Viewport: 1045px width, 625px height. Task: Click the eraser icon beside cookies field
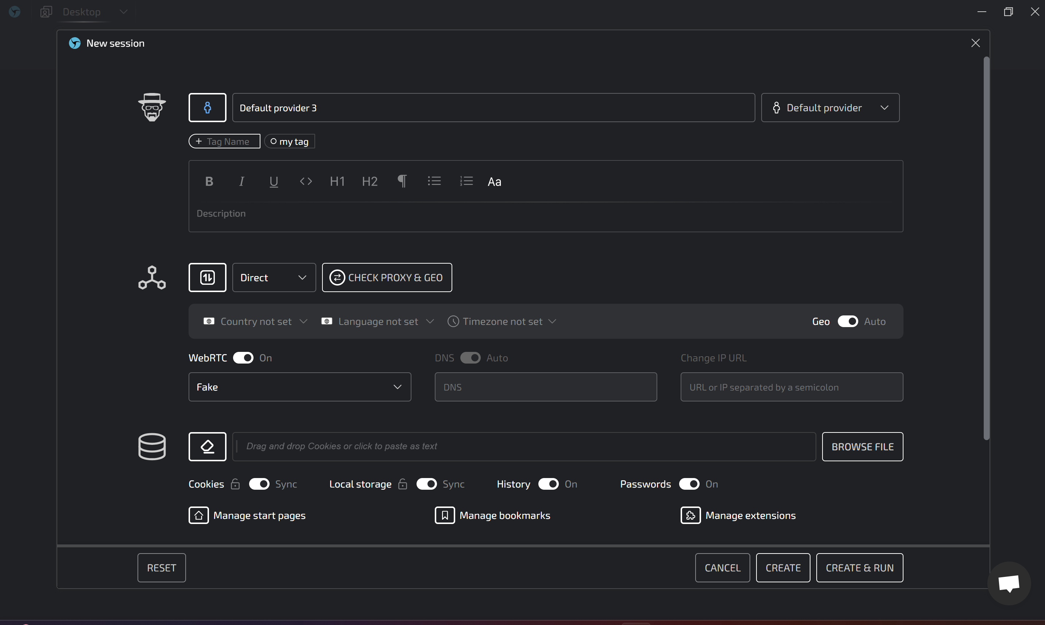207,446
